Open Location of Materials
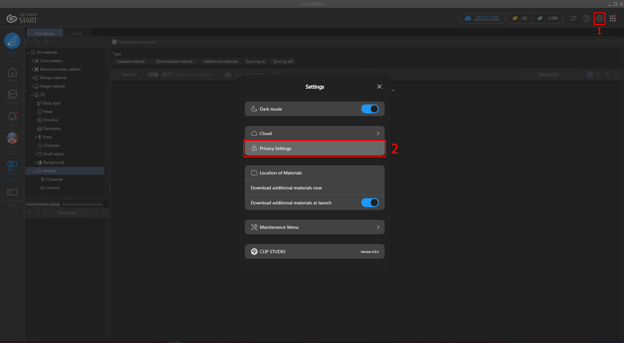The width and height of the screenshot is (624, 343). click(x=281, y=173)
